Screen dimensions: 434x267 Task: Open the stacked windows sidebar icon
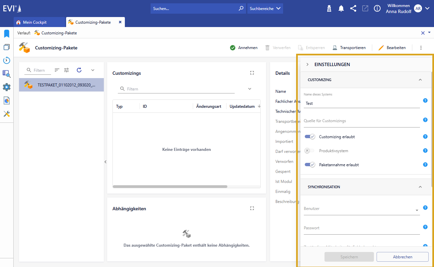click(7, 47)
